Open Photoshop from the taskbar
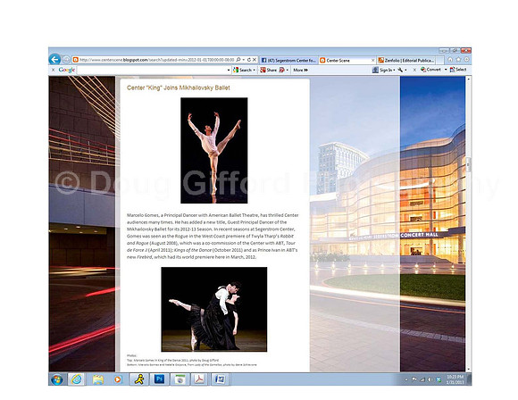The image size is (518, 400). click(159, 379)
